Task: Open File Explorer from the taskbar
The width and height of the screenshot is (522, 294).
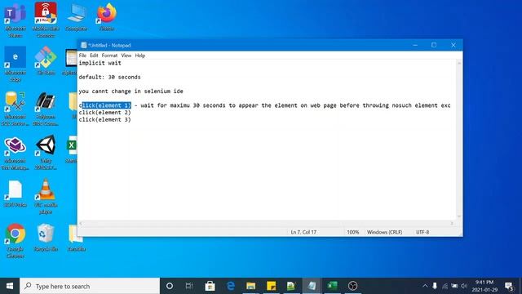Action: [x=250, y=286]
